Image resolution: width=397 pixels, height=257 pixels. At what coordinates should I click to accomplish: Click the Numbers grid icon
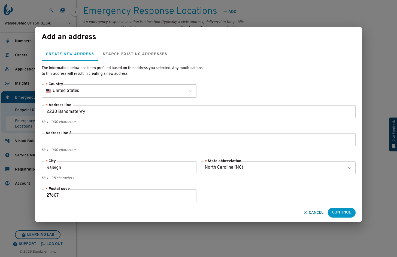(7, 41)
